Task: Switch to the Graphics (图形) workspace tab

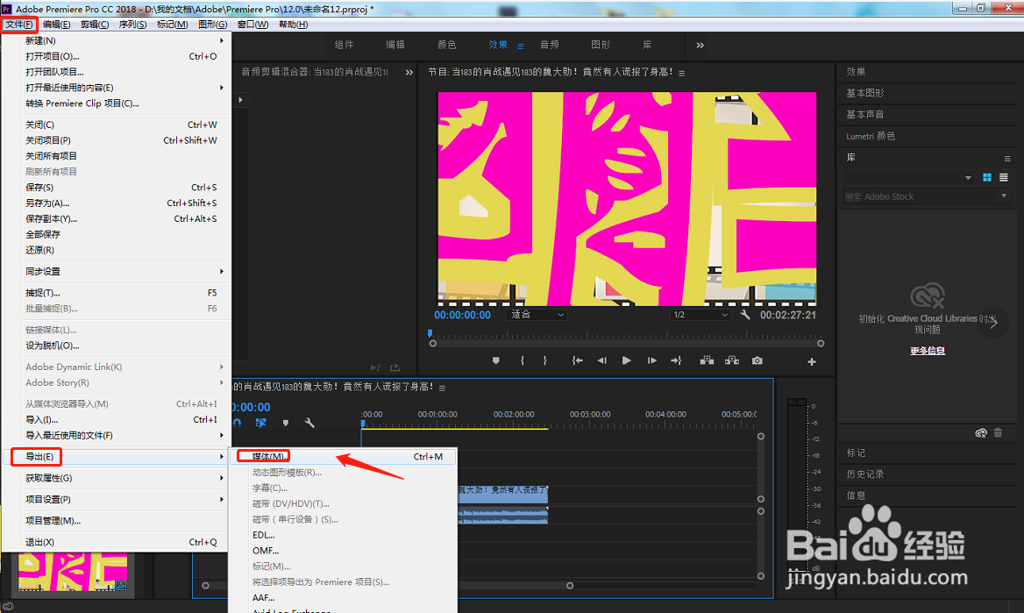Action: (601, 45)
